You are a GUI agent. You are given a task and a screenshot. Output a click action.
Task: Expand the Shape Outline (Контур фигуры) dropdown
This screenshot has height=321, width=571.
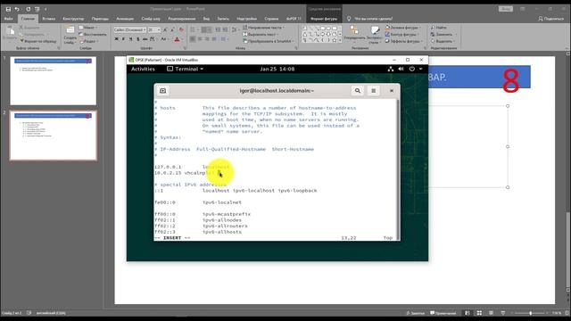401,34
